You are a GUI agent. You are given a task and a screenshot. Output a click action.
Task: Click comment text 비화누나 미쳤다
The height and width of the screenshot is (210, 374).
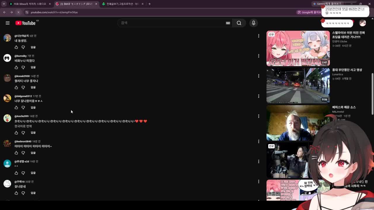(25, 61)
